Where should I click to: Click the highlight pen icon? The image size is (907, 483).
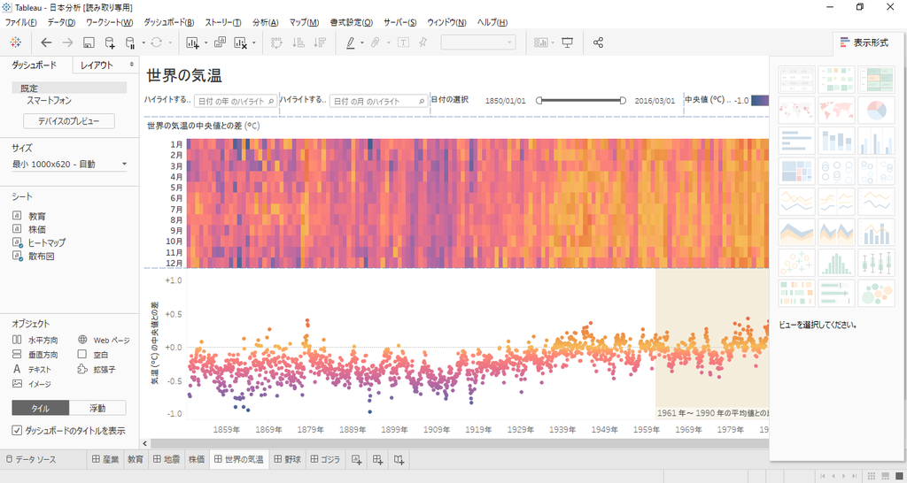351,42
